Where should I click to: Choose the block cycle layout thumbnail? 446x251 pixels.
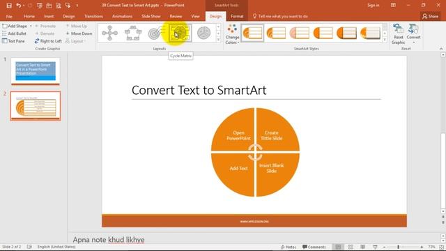pos(133,33)
